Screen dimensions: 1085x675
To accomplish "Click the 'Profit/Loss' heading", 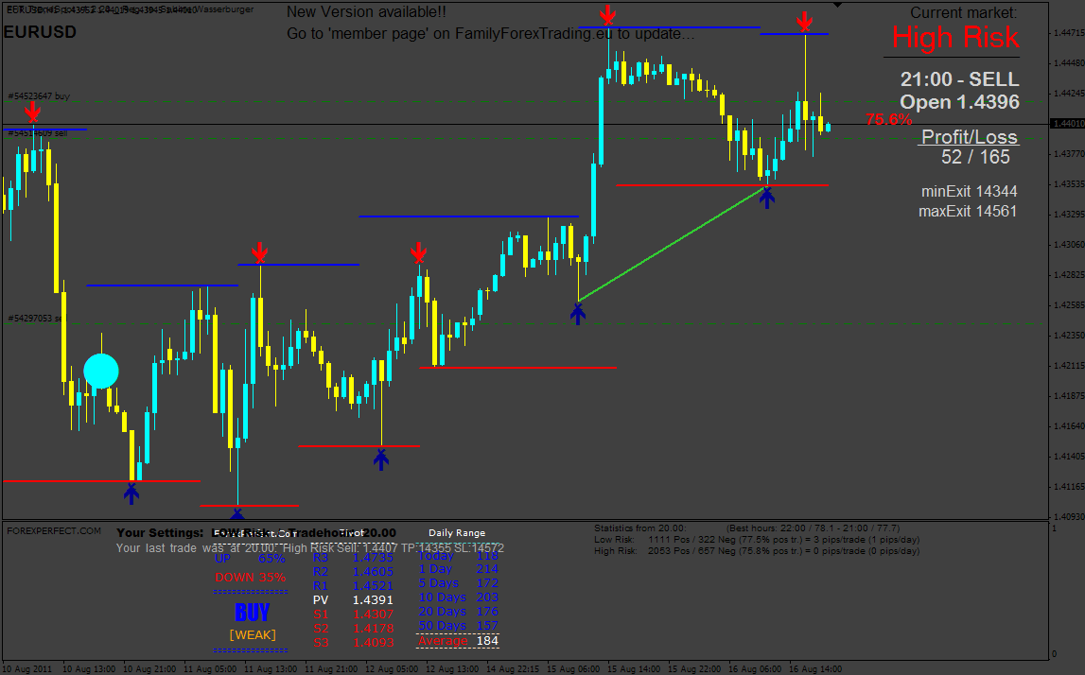I will 969,136.
